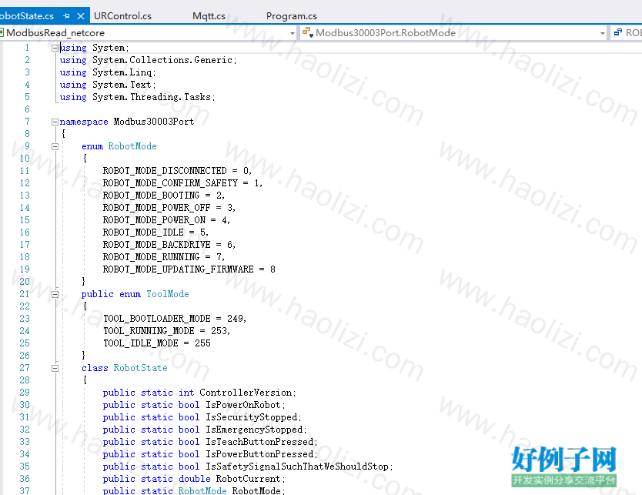Viewport: 642px width, 495px height.
Task: Click the IsTeachButtonPressed field name
Action: point(259,442)
